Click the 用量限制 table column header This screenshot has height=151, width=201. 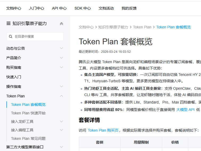[x=141, y=142]
